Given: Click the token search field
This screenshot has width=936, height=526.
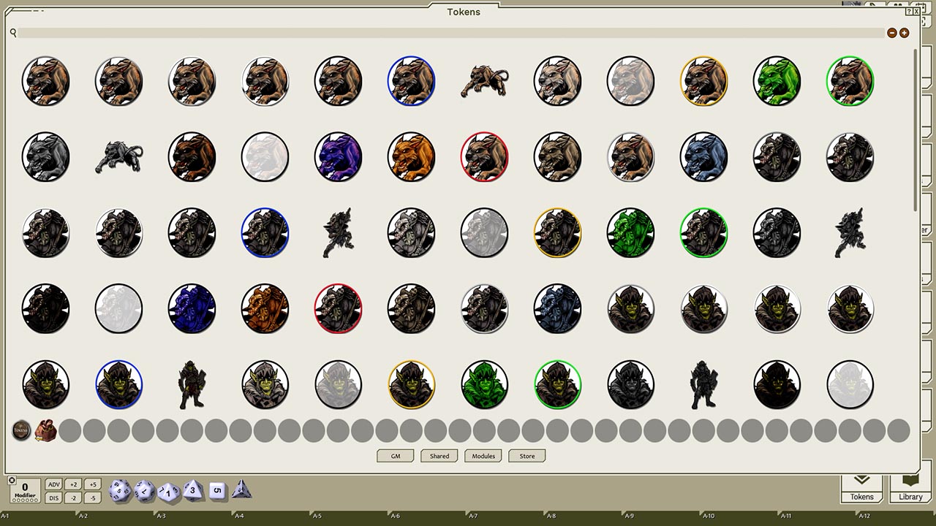Looking at the screenshot, I should pyautogui.click(x=450, y=33).
